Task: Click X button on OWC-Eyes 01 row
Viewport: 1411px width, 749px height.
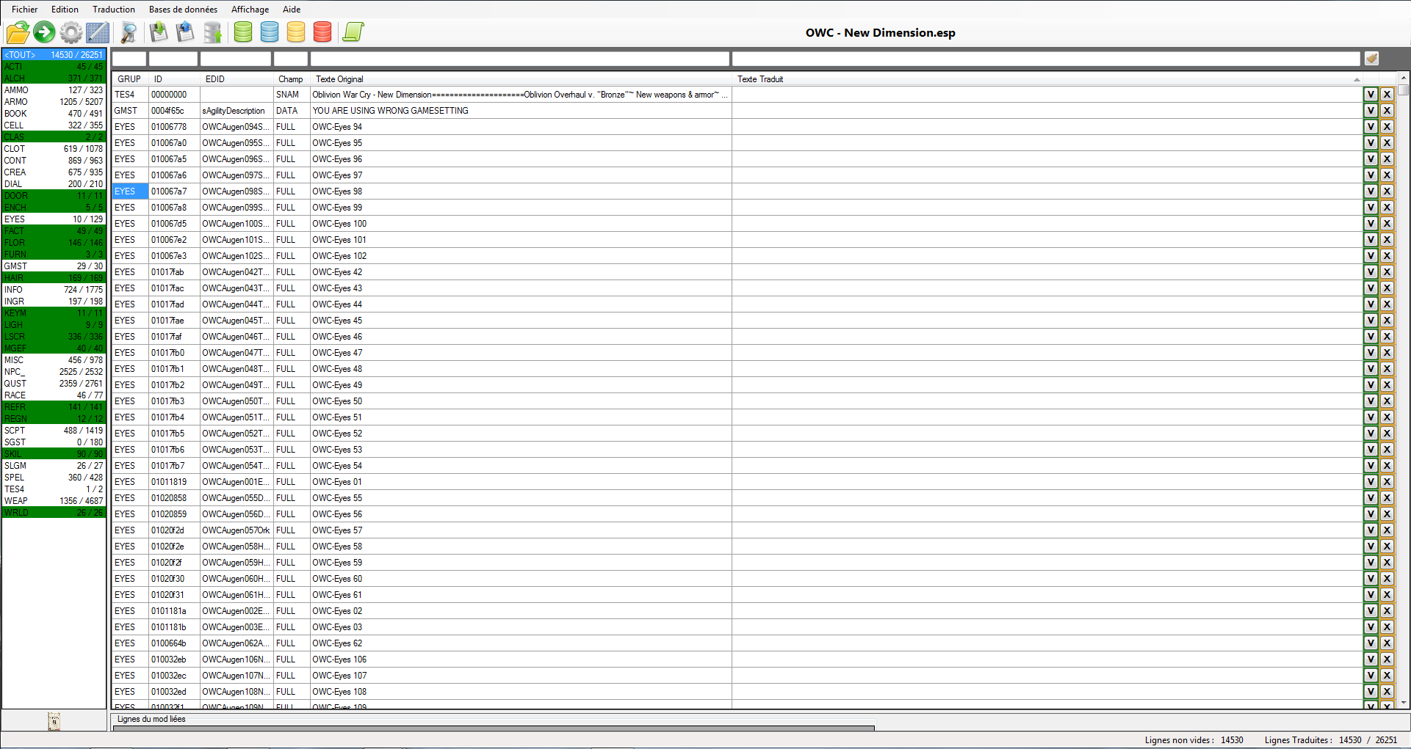Action: [x=1387, y=482]
